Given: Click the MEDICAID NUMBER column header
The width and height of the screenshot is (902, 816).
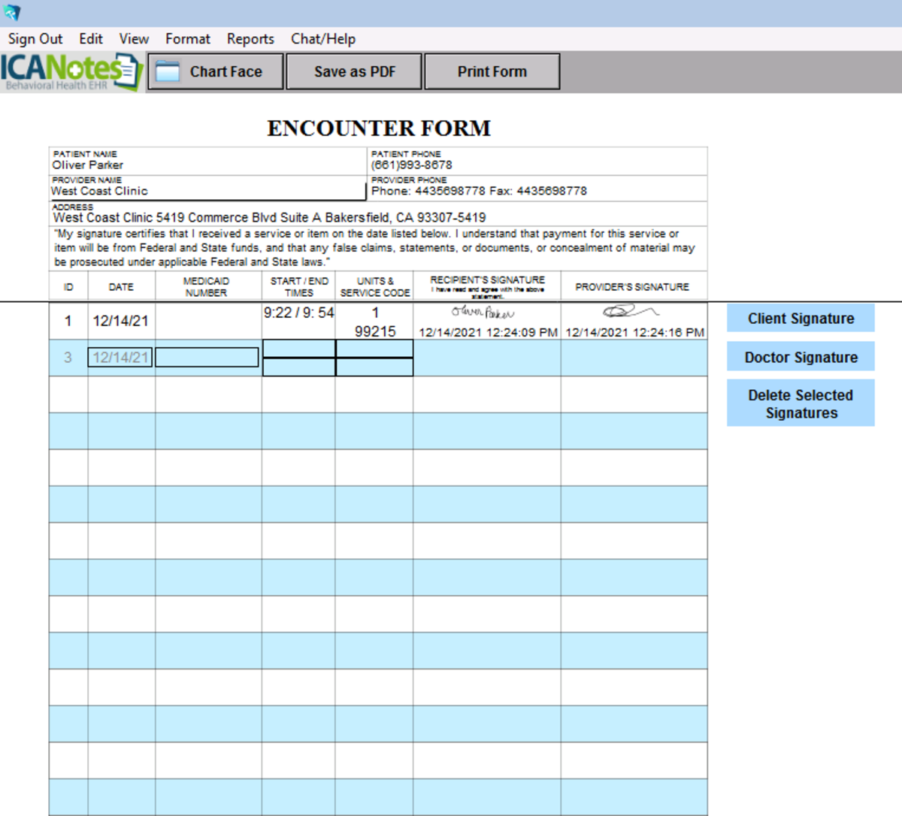Looking at the screenshot, I should pos(206,287).
